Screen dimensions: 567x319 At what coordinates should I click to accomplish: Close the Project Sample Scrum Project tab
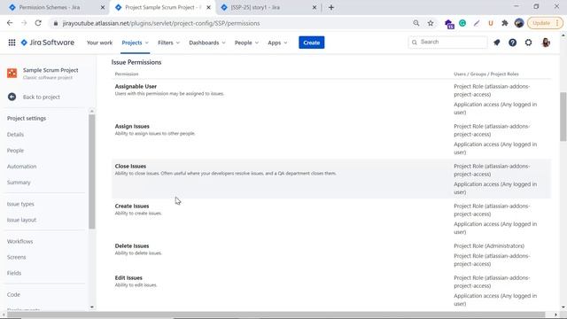click(208, 7)
